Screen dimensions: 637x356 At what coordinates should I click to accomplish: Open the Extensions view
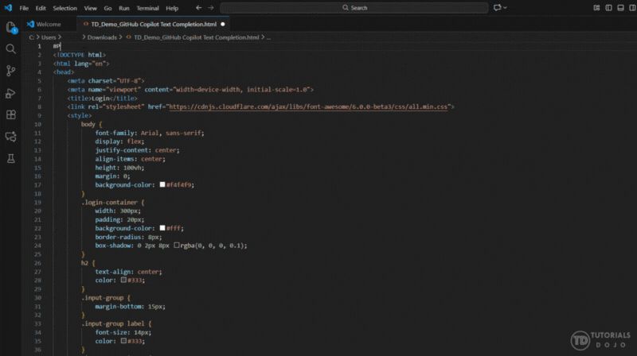pyautogui.click(x=11, y=115)
